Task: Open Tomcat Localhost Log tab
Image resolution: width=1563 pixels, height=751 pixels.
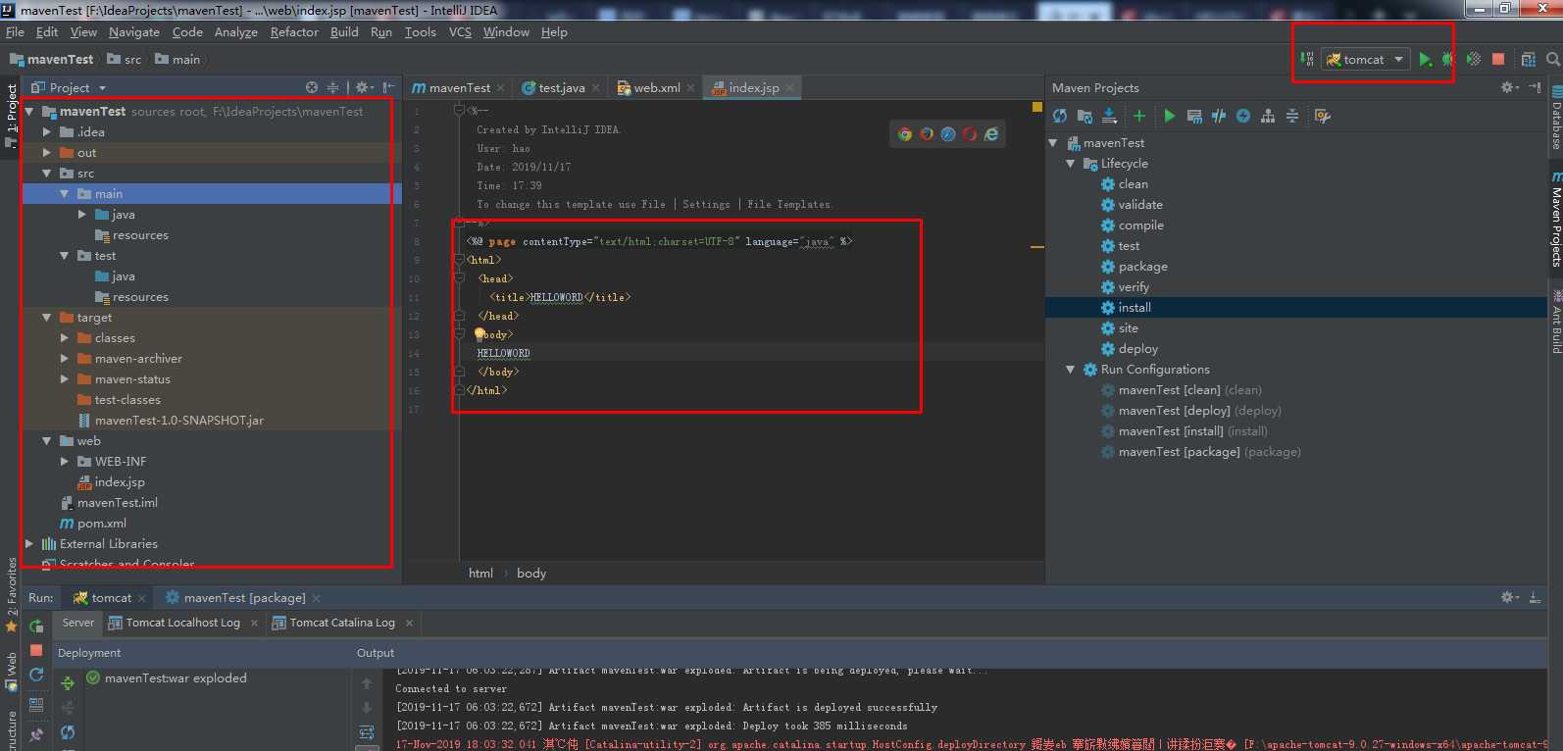Action: pos(182,623)
